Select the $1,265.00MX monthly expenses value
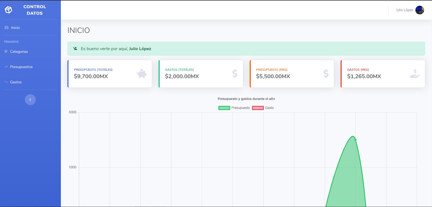Image resolution: width=432 pixels, height=207 pixels. 364,76
